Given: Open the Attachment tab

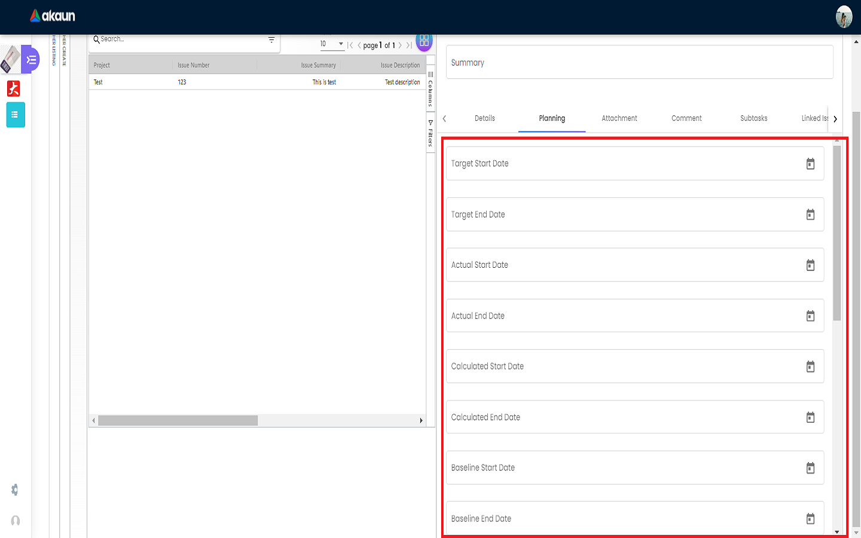Looking at the screenshot, I should coord(619,118).
